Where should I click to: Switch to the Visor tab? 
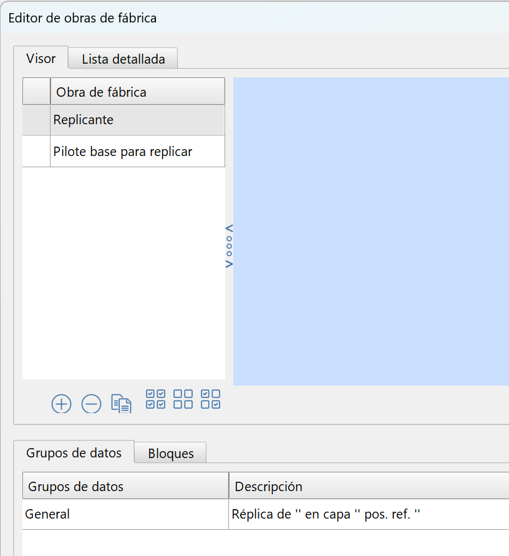(41, 59)
